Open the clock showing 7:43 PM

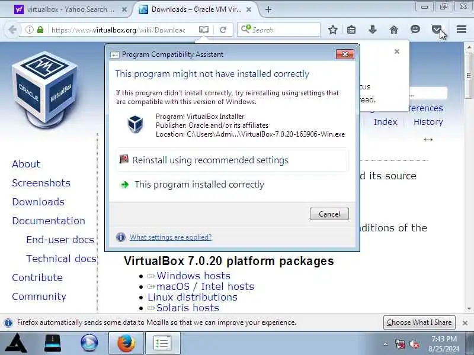[444, 344]
